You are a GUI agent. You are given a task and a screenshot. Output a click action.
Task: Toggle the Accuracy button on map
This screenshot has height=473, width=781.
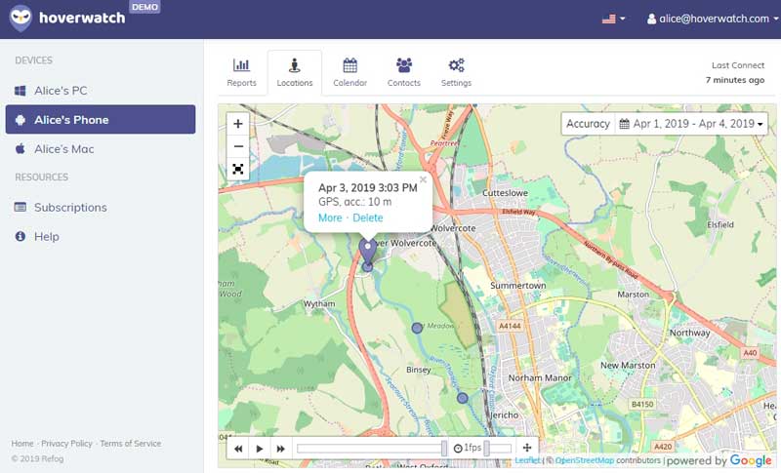588,124
